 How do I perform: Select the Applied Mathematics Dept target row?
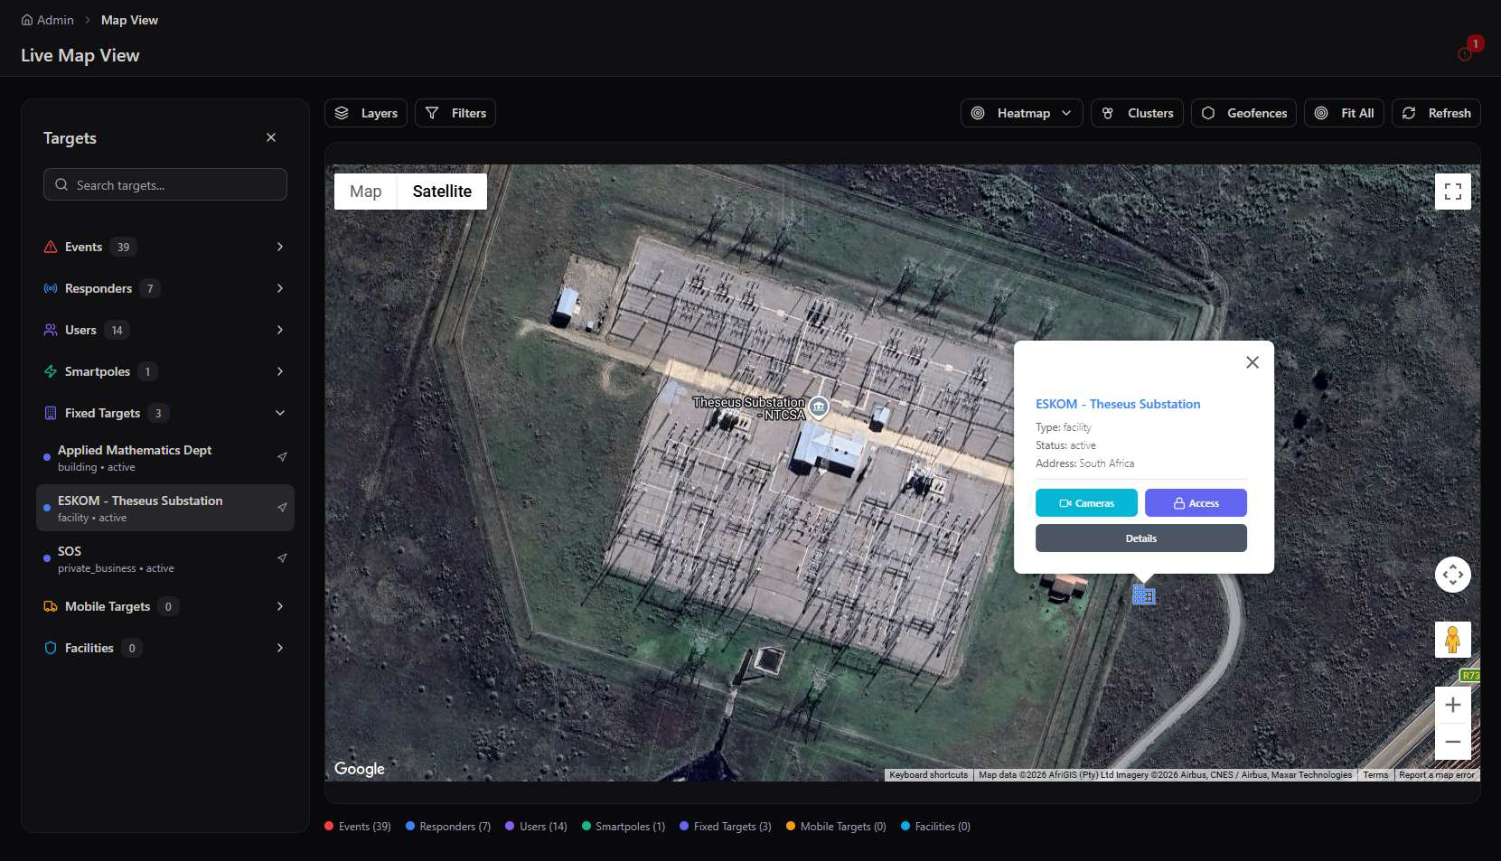tap(165, 457)
